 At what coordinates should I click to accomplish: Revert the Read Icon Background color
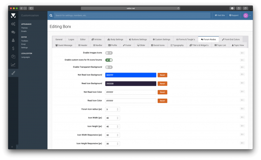pos(163,84)
